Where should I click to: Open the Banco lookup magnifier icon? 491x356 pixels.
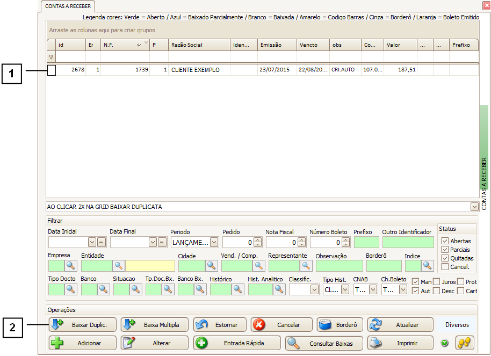click(x=104, y=289)
